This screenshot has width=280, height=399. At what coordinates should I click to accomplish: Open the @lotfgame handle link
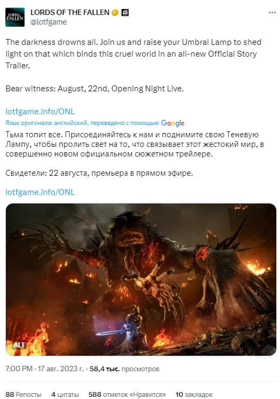coord(49,22)
